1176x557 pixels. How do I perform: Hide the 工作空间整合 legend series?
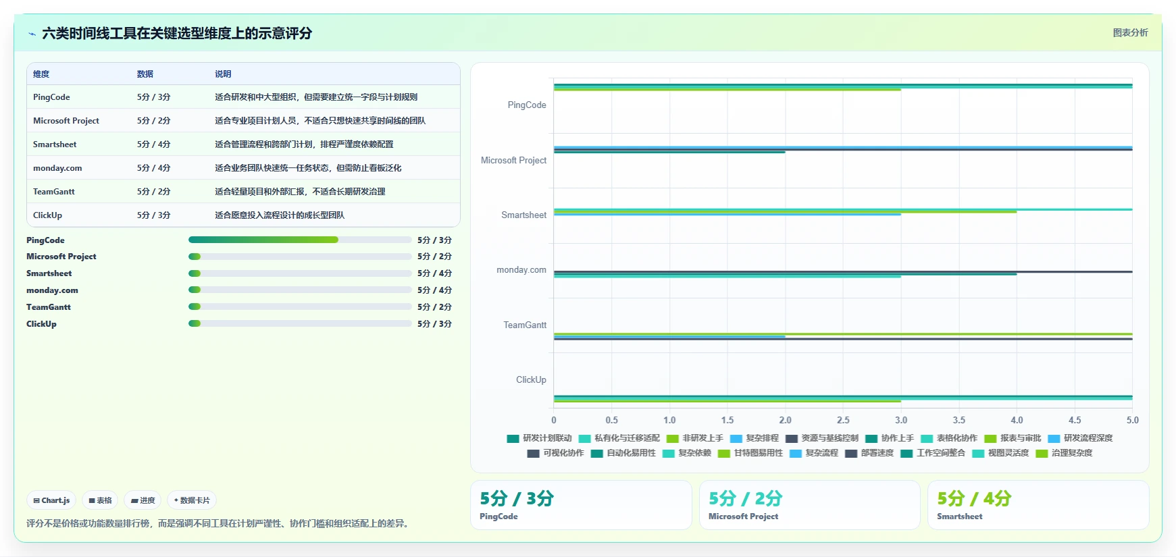[932, 453]
